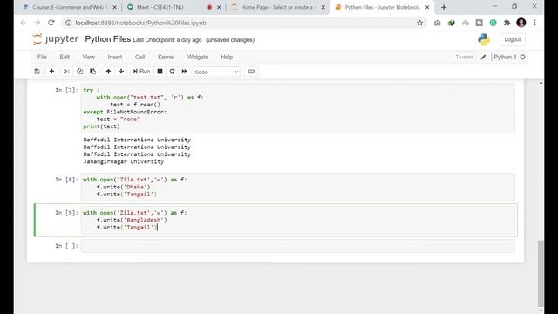Open the Help menu

[227, 57]
